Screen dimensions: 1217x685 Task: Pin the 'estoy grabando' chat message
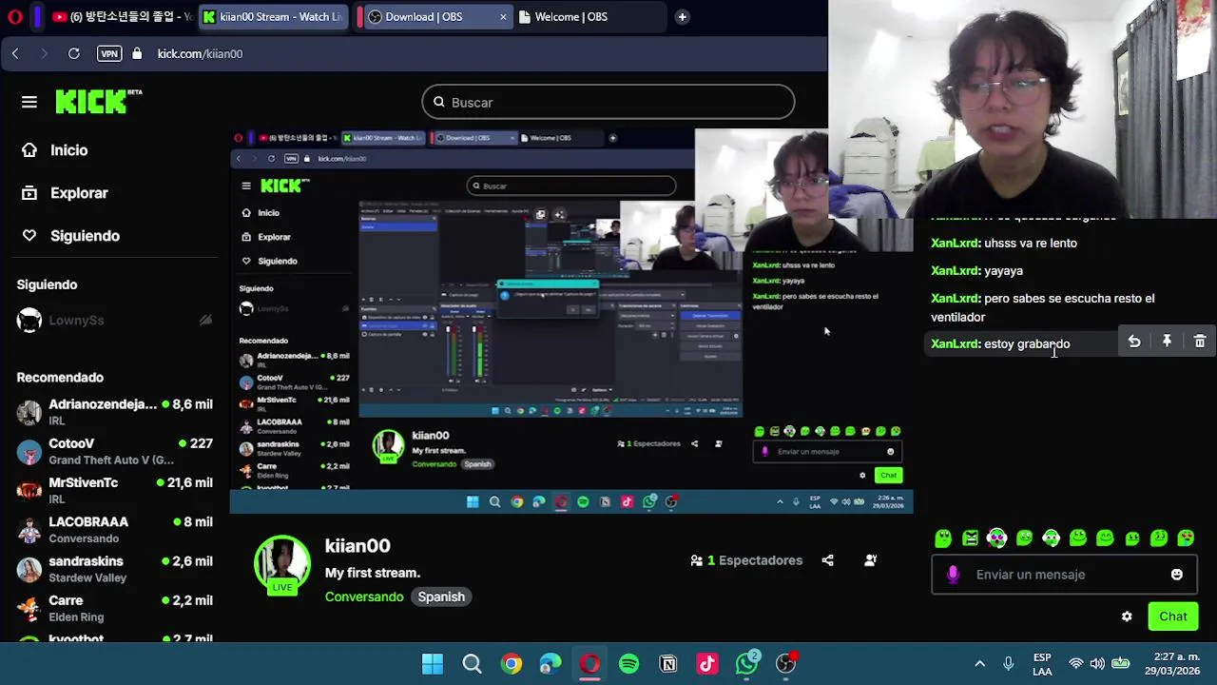tap(1167, 342)
